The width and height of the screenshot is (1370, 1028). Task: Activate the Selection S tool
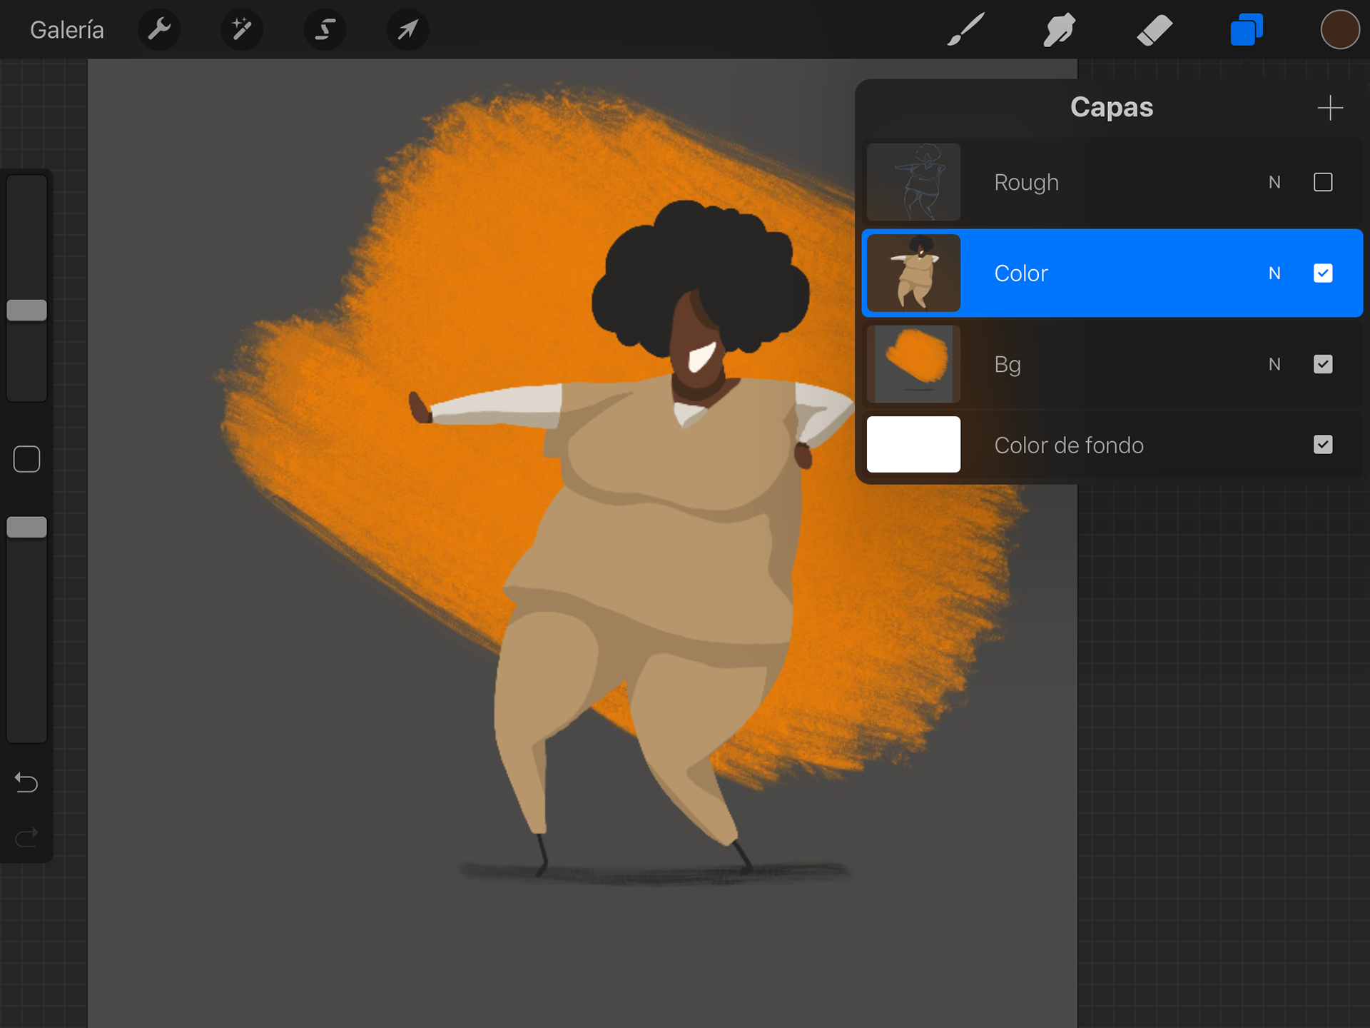pos(325,30)
